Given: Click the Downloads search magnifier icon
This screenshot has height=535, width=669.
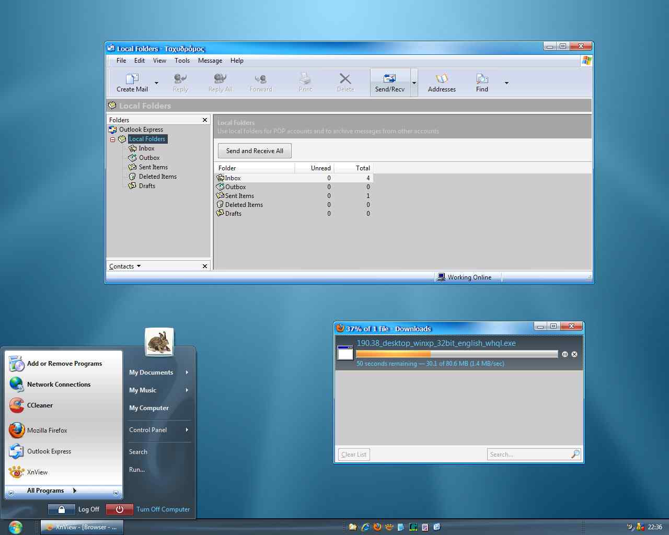Looking at the screenshot, I should pyautogui.click(x=575, y=454).
